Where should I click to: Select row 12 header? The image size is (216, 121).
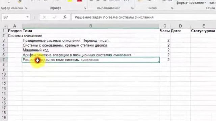[x=4, y=84]
